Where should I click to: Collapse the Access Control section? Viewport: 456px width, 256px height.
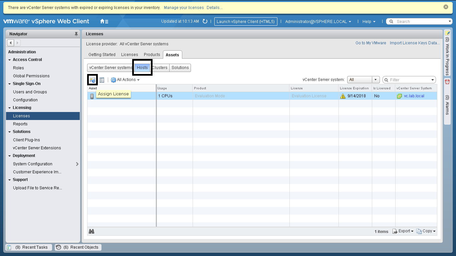[10, 60]
